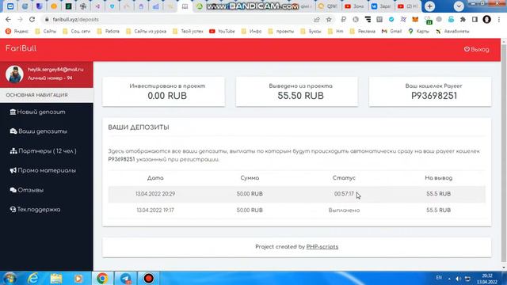Click the browser back arrow
This screenshot has width=507, height=285.
(x=8, y=19)
